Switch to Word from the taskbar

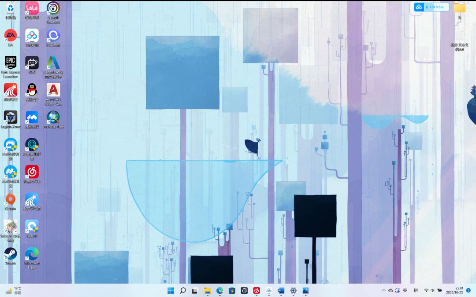(x=281, y=291)
